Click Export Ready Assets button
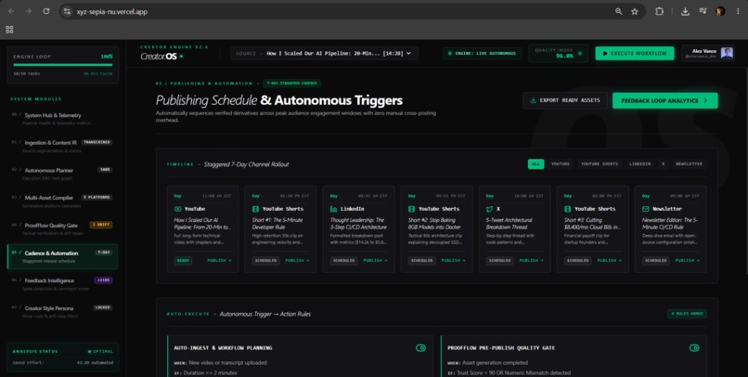 tap(565, 100)
